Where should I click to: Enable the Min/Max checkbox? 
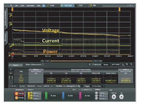(x=55, y=86)
